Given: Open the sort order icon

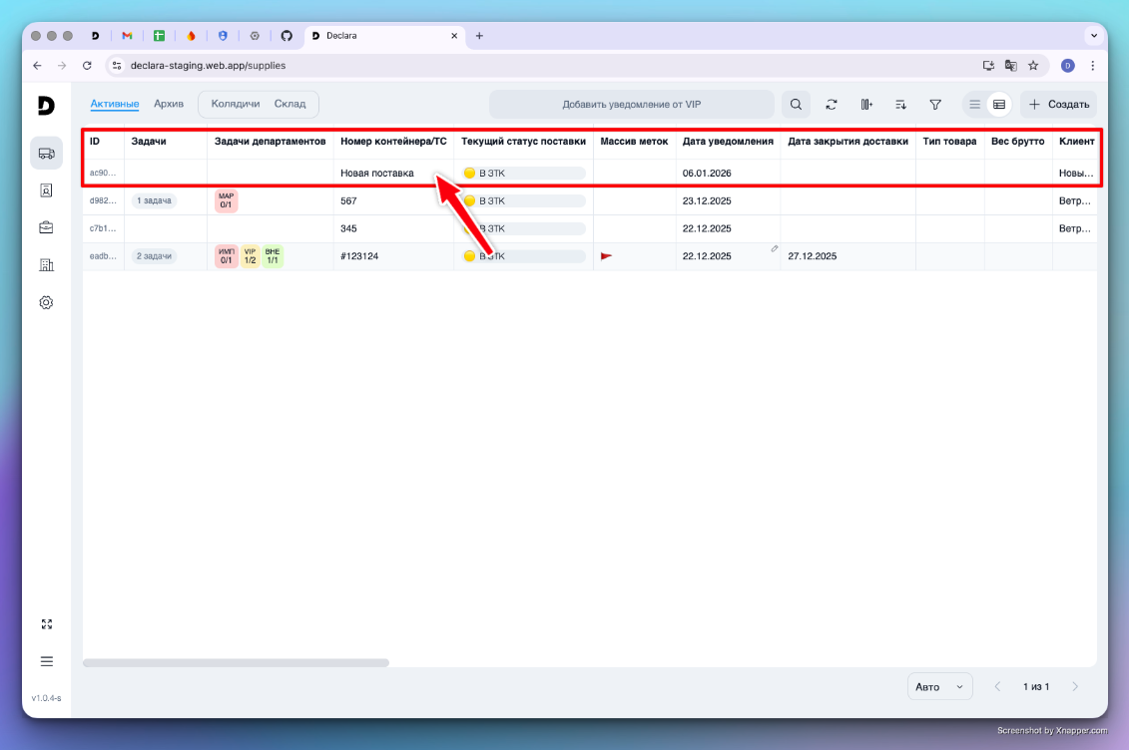Looking at the screenshot, I should [x=900, y=105].
